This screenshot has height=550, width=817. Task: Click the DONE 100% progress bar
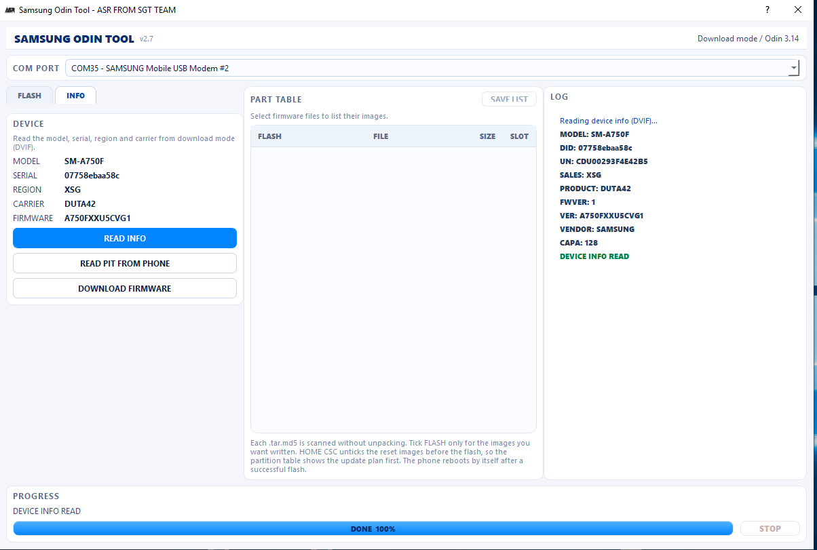(x=373, y=528)
